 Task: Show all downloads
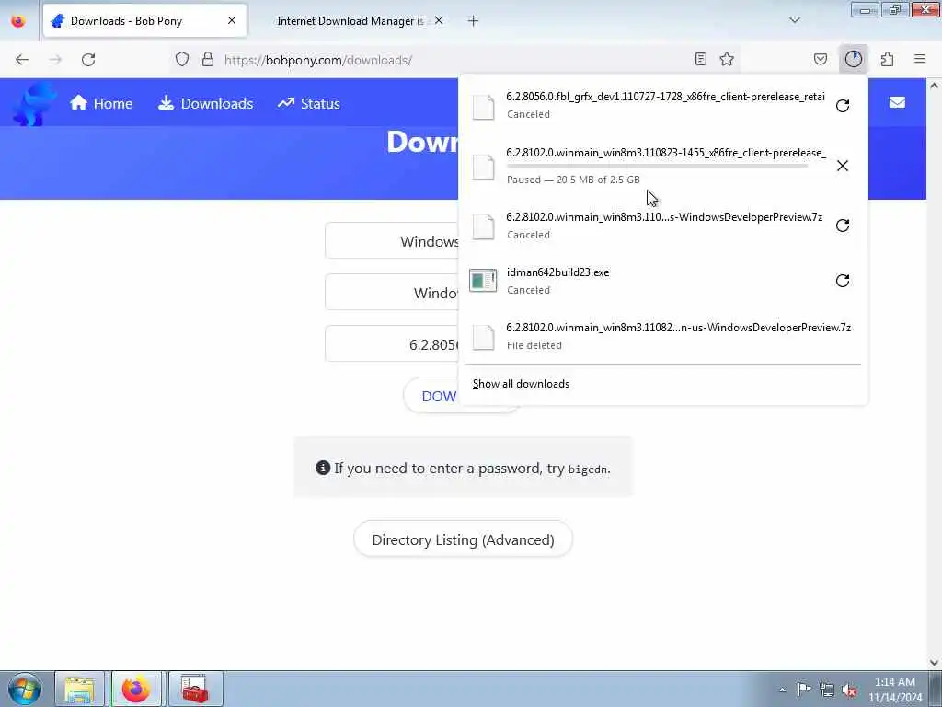[521, 384]
